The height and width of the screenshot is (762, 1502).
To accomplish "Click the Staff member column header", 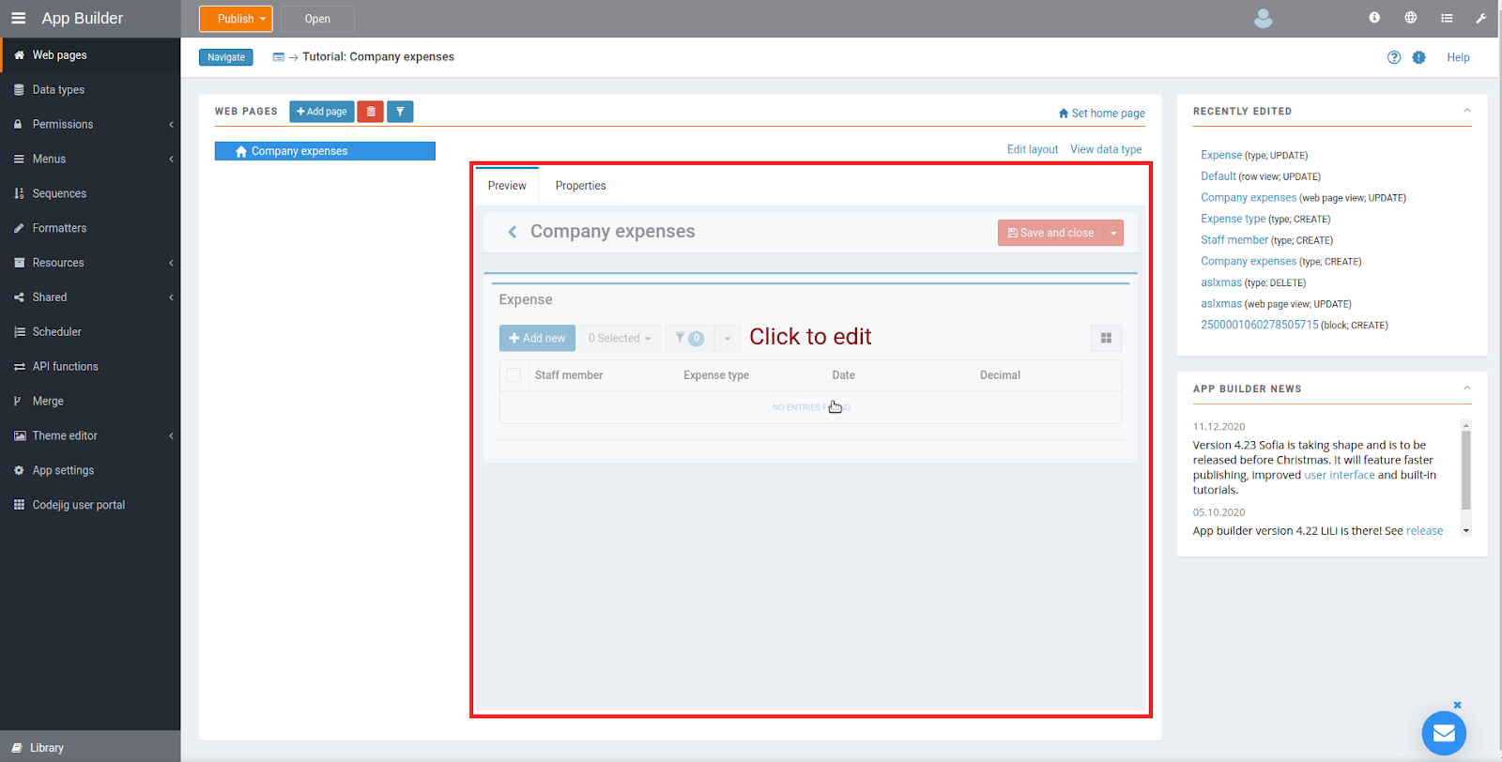I will 569,375.
